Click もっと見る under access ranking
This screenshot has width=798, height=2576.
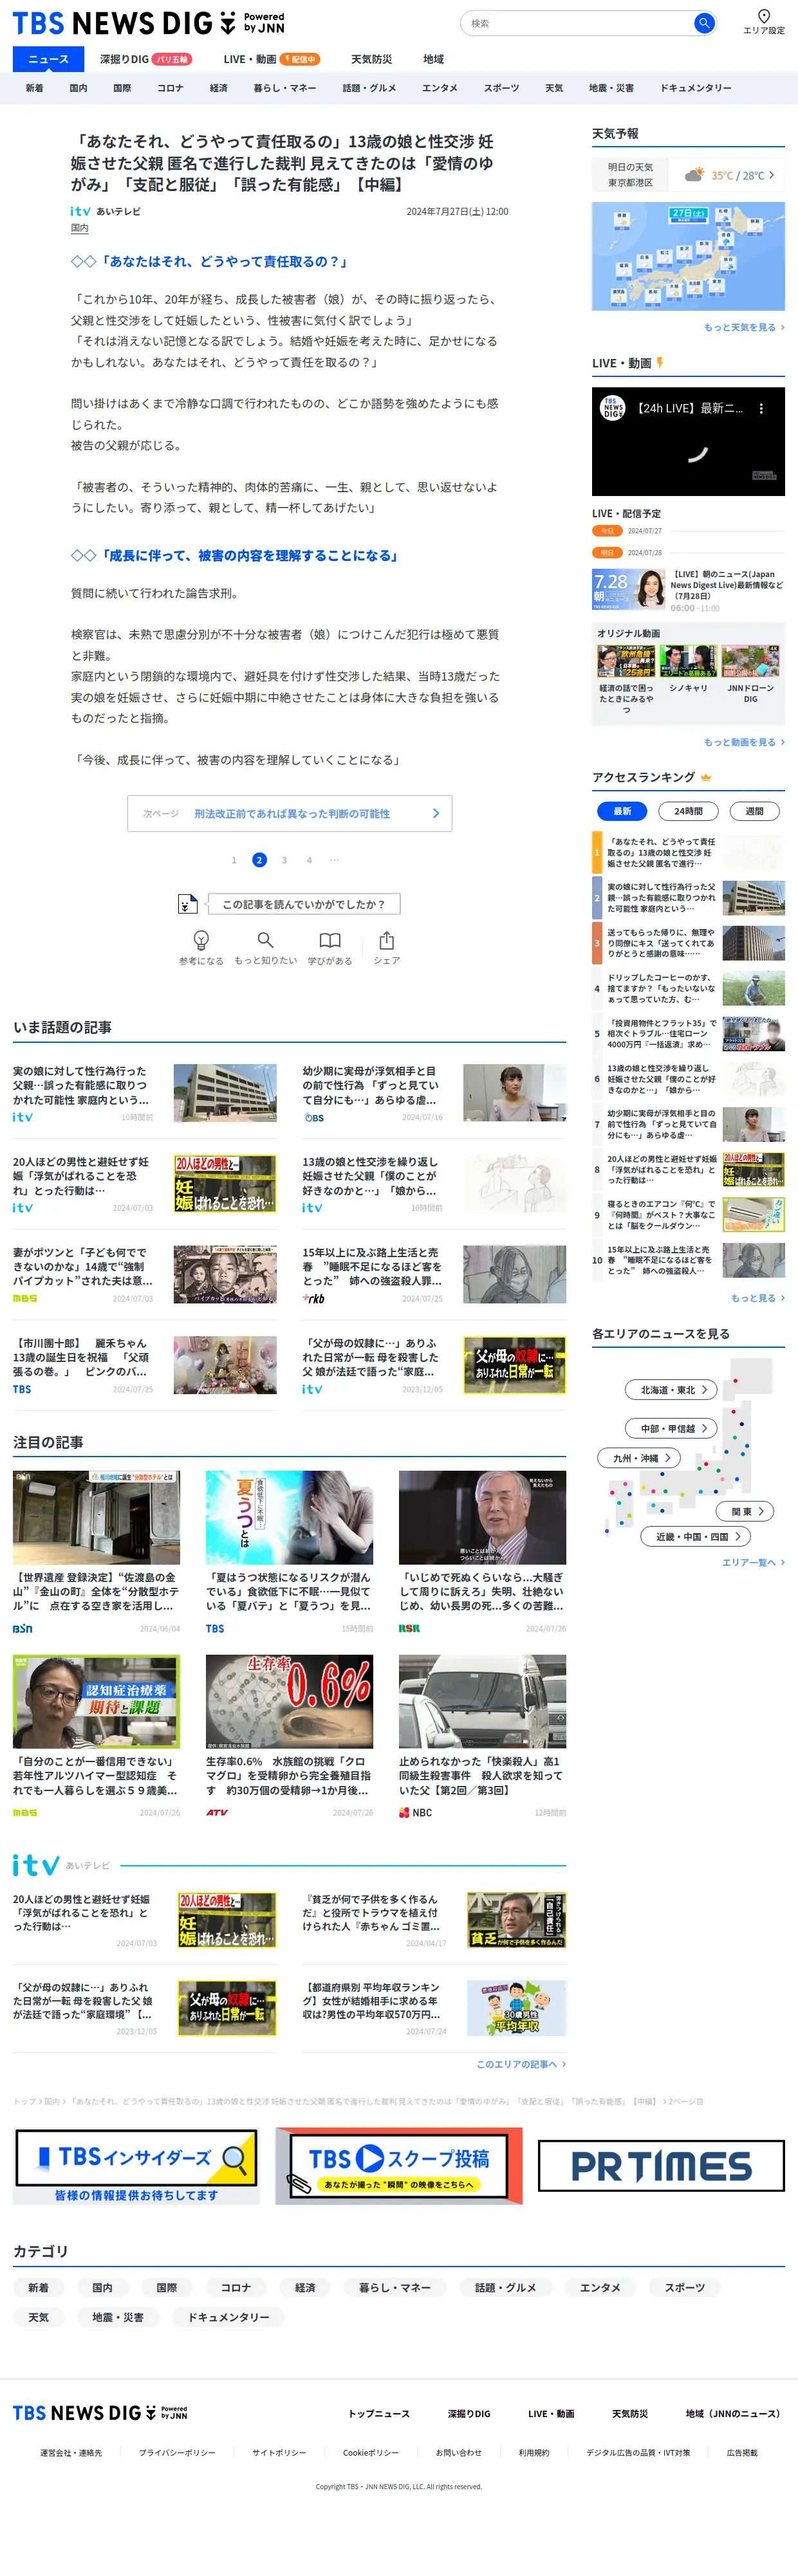pyautogui.click(x=758, y=1298)
